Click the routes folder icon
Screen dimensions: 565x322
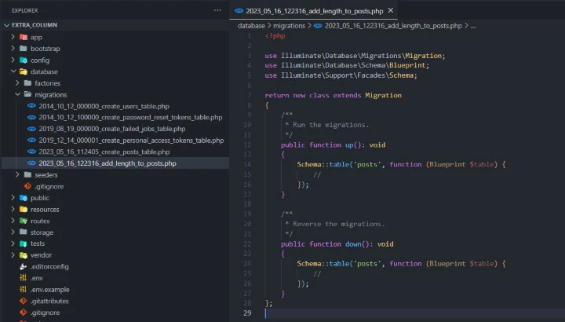coord(24,221)
